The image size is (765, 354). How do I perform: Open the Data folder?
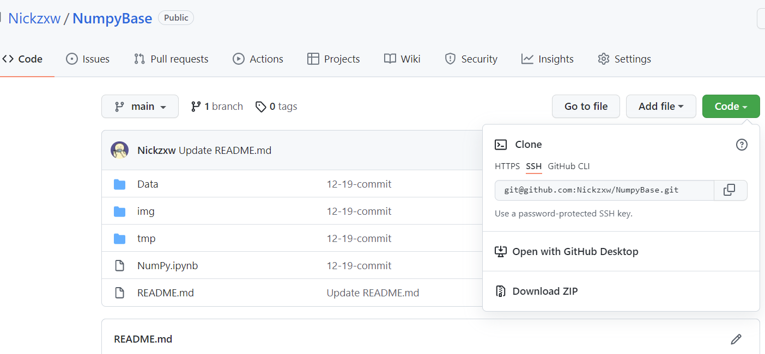[x=148, y=184]
